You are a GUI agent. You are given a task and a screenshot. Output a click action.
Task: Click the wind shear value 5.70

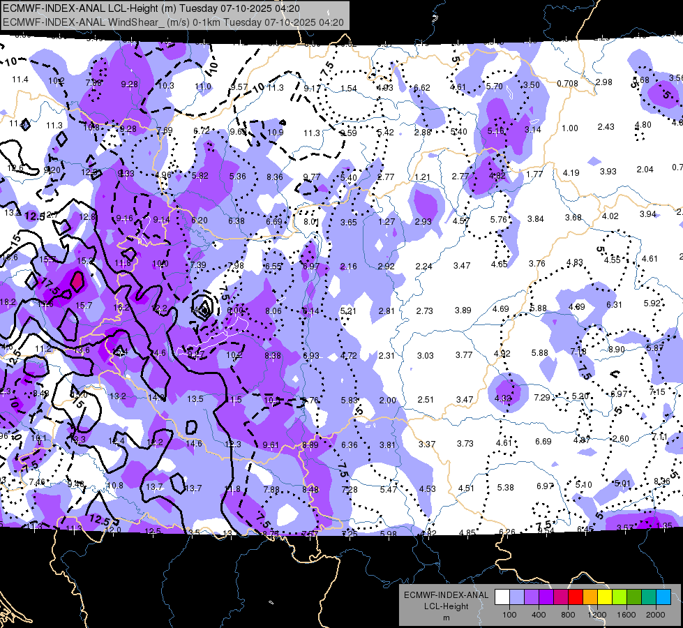pos(495,87)
